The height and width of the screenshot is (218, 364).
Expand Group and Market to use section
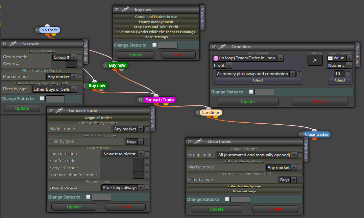pyautogui.click(x=156, y=17)
